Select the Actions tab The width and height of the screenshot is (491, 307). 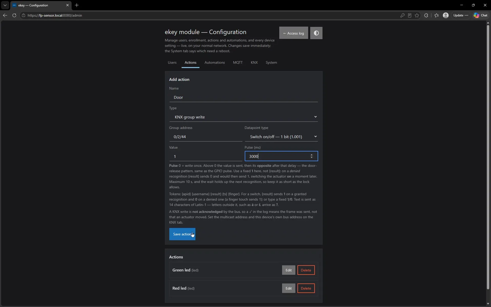[x=191, y=62]
